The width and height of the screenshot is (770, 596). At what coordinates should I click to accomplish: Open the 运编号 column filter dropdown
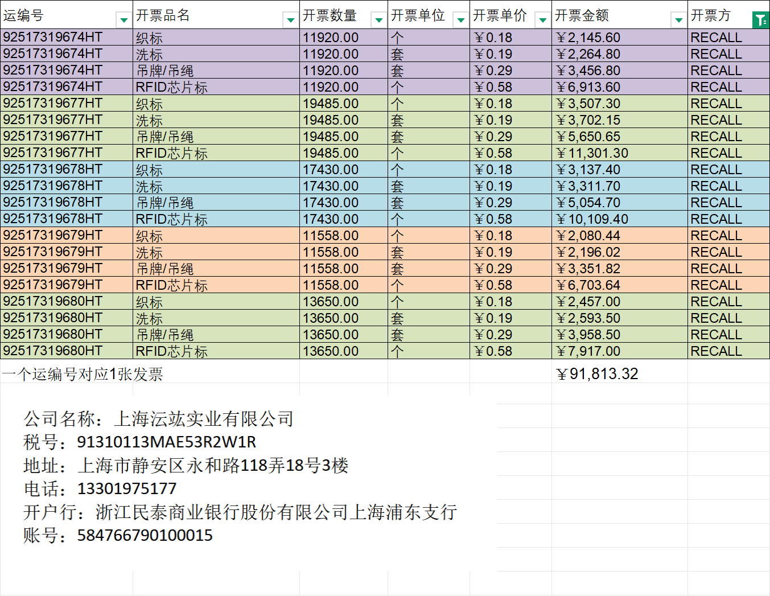pyautogui.click(x=123, y=20)
